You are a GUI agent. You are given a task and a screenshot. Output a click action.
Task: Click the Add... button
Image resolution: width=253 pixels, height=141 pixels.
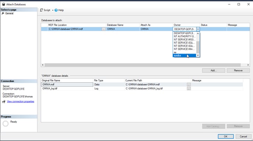(213, 70)
